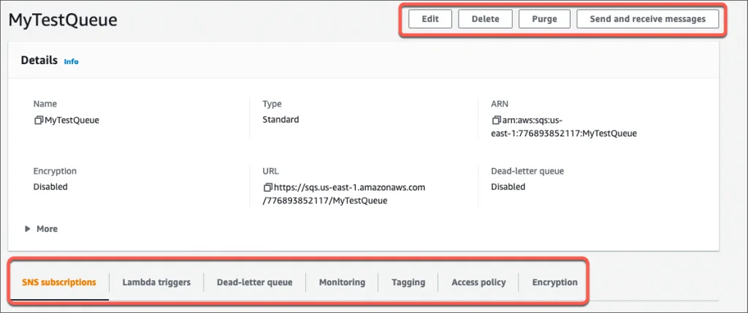Viewport: 748px width, 313px height.
Task: Open the Info link next to Details
Action: tap(71, 61)
